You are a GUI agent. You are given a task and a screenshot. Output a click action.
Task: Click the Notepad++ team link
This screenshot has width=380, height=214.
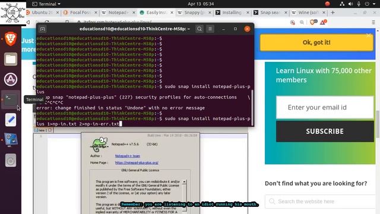pyautogui.click(x=127, y=156)
